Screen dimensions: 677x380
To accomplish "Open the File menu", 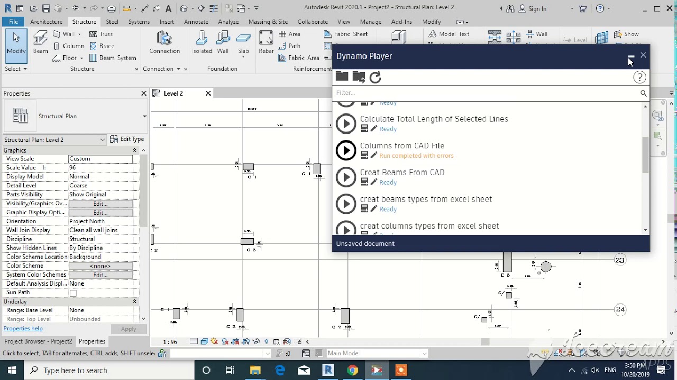I will coord(13,22).
